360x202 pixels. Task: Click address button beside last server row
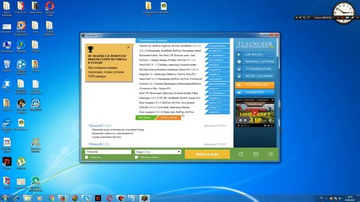coord(217,112)
